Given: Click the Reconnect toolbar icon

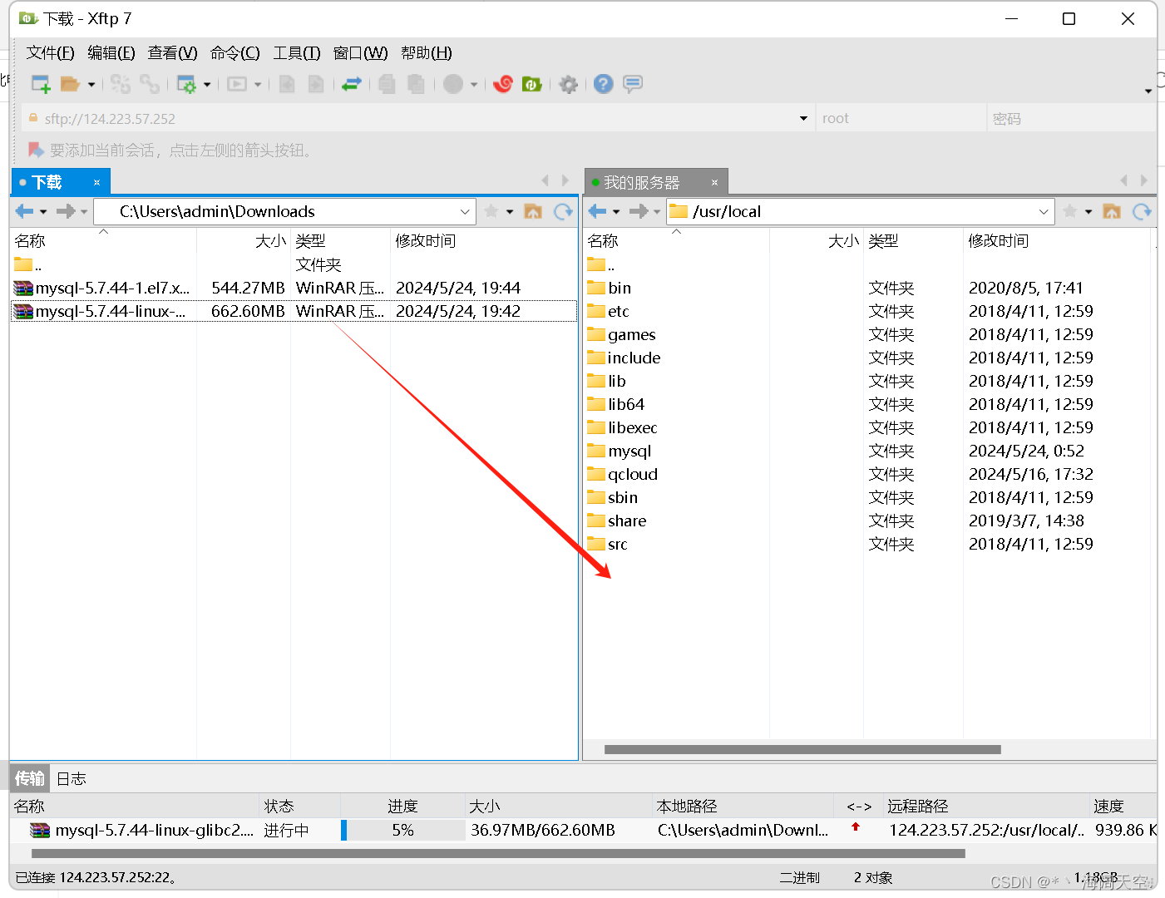Looking at the screenshot, I should [121, 84].
